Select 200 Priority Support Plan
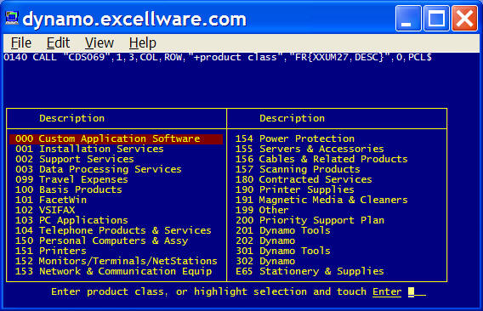Image resolution: width=483 pixels, height=311 pixels. 310,220
